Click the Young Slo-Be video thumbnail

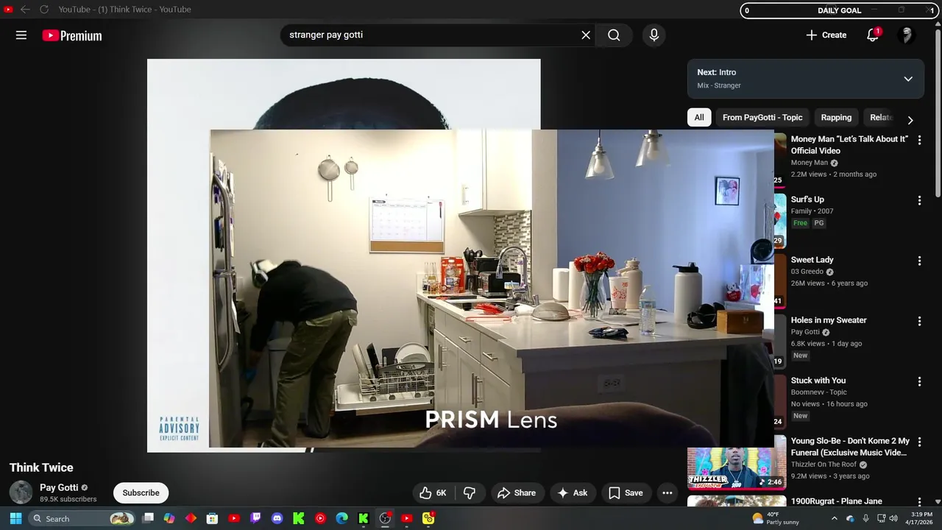(x=737, y=468)
